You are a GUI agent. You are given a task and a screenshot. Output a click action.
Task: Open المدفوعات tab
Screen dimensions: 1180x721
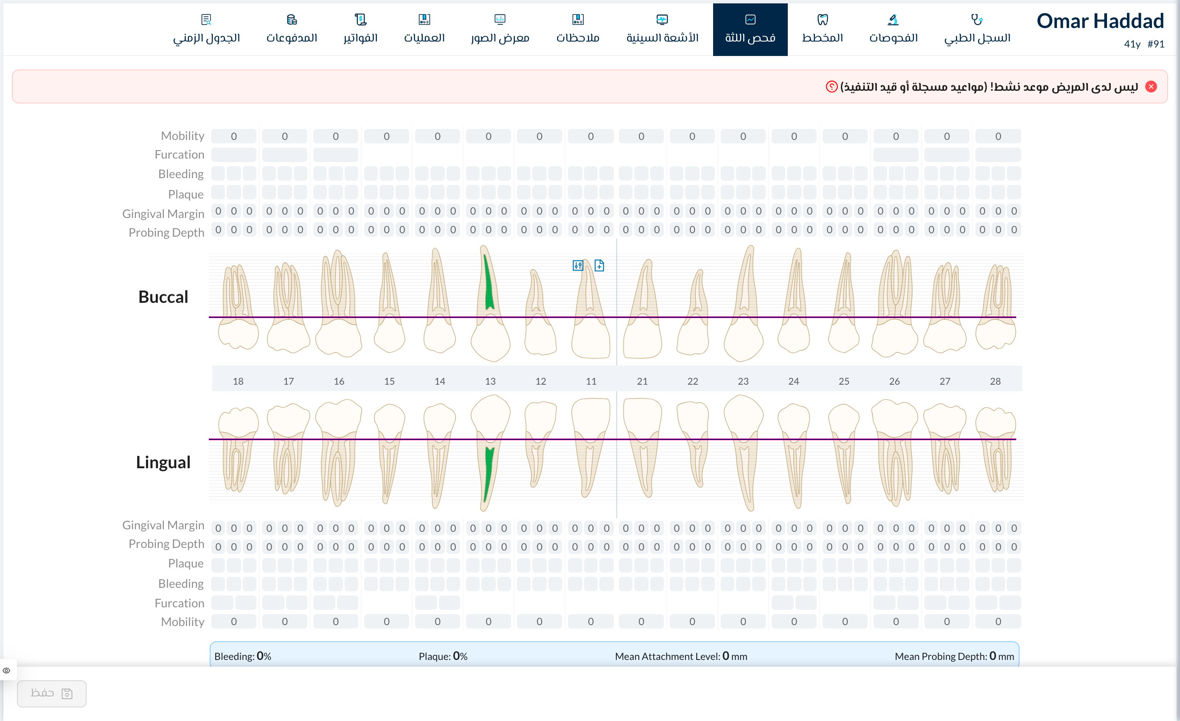click(x=292, y=30)
